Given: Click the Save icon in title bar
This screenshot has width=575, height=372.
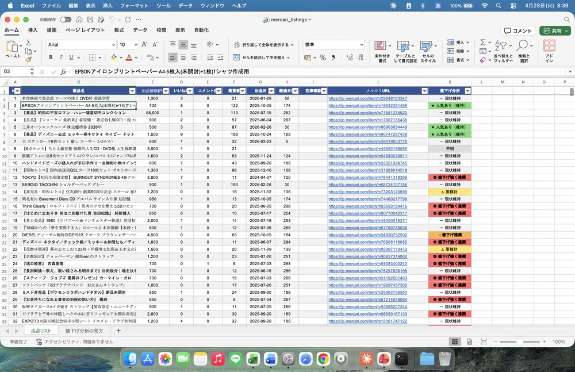Looking at the screenshot, I should 90,20.
